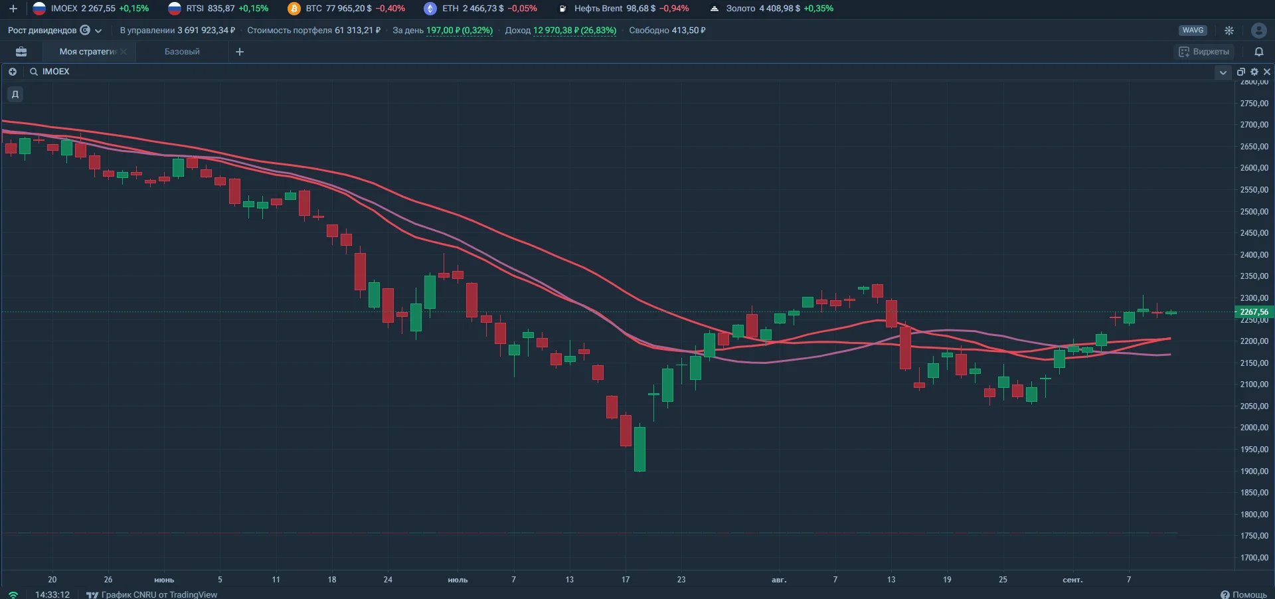Viewport: 1275px width, 599px height.
Task: Open the portfolio briefcase icon
Action: (21, 52)
